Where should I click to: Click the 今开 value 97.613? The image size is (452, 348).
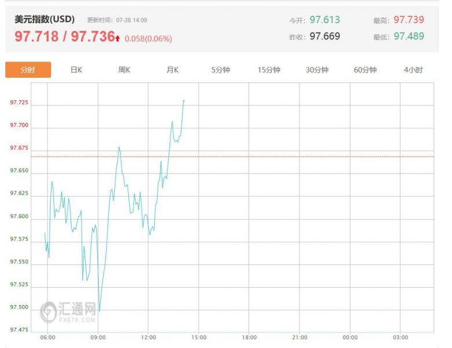[325, 20]
